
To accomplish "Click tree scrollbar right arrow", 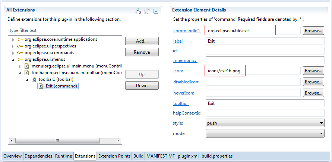I will click(x=119, y=141).
